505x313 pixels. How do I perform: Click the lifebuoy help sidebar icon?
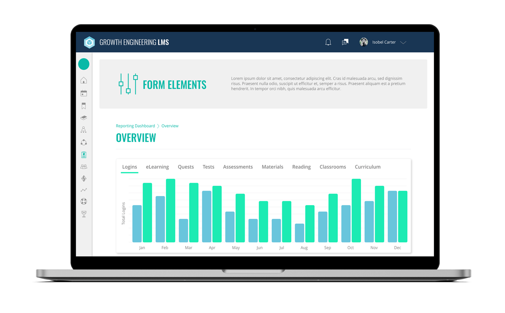pyautogui.click(x=84, y=202)
